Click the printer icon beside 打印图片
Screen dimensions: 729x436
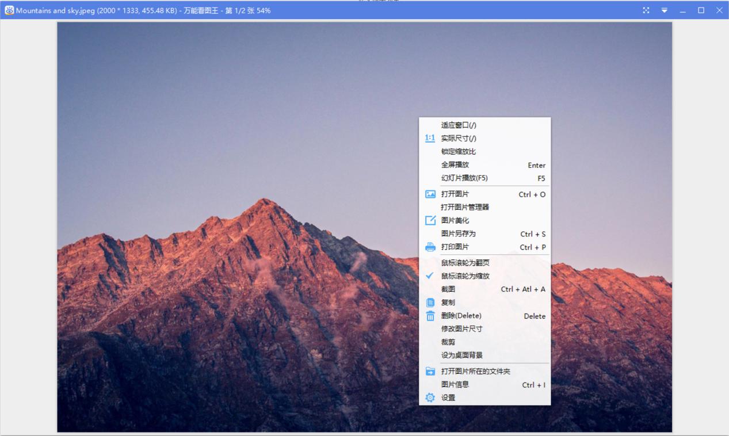[430, 247]
